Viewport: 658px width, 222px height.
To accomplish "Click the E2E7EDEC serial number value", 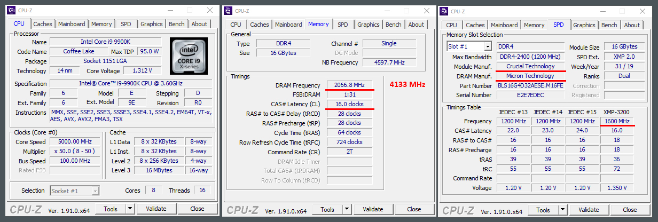I will coord(530,95).
